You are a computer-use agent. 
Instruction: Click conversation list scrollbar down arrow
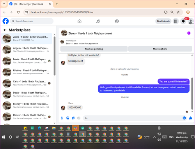click(55, 123)
